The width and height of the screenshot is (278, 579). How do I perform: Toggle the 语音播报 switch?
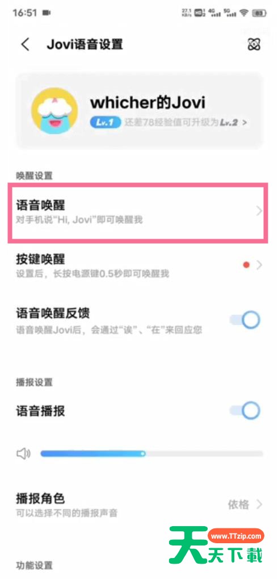[245, 410]
